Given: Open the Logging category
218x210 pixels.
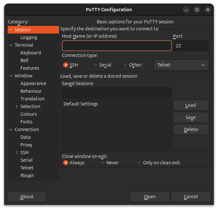Looking at the screenshot, I should (x=29, y=37).
